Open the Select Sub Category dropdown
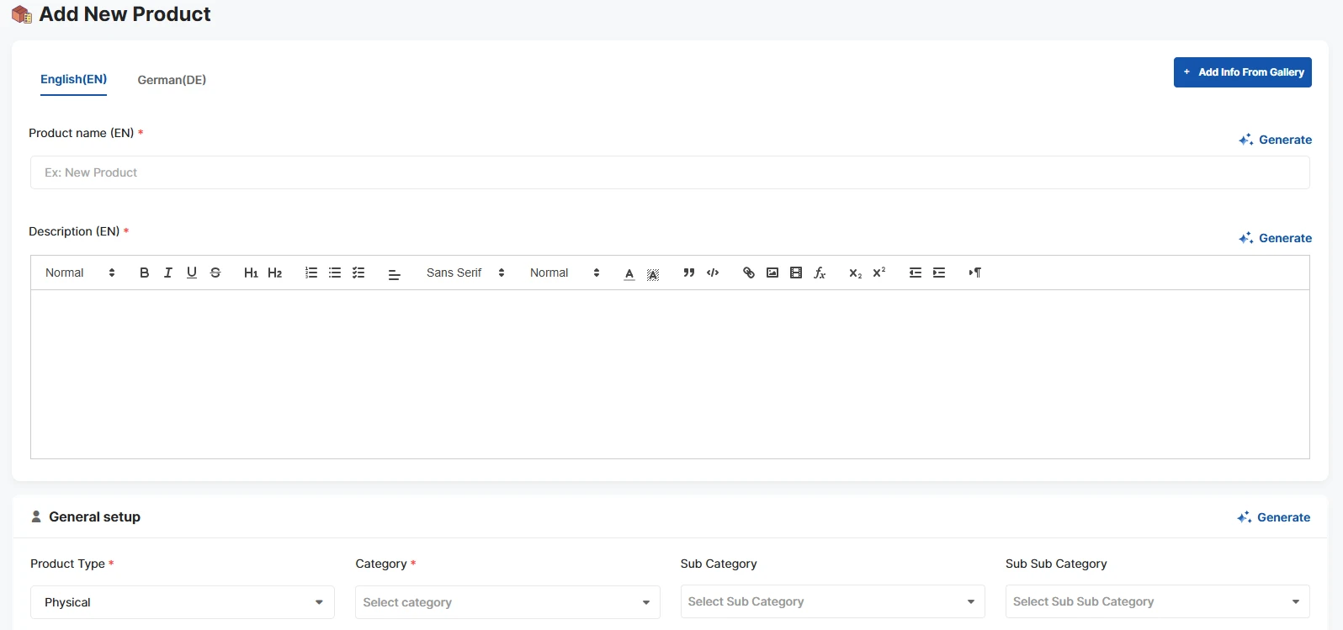1343x630 pixels. click(x=832, y=601)
